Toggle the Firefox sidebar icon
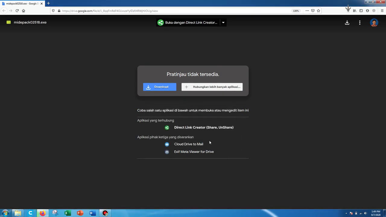Screen dimensions: 386x217 (361, 11)
